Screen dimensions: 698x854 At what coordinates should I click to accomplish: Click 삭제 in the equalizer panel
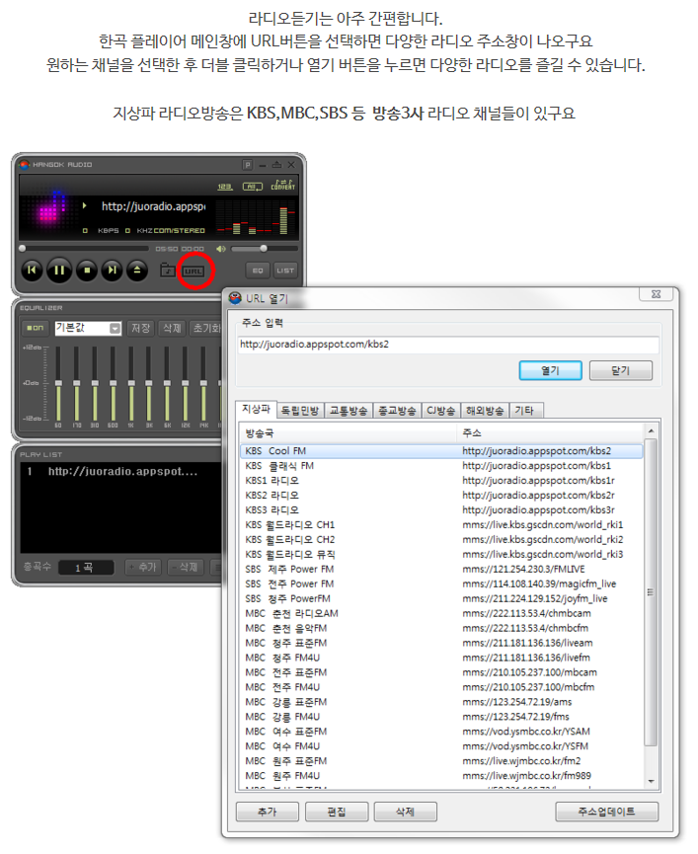172,328
